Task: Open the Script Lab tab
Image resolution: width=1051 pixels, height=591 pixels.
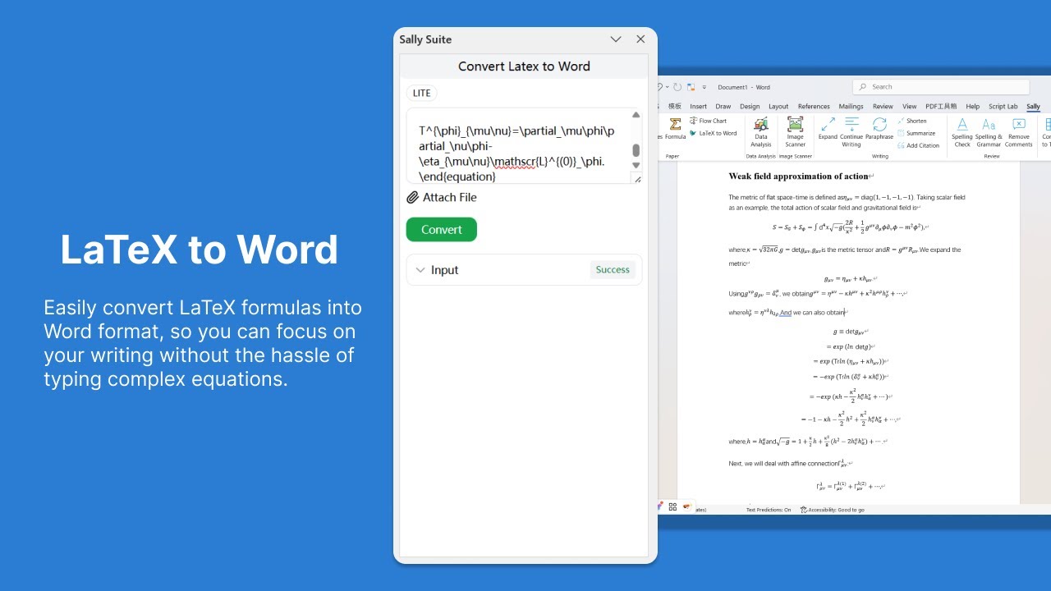Action: (x=1003, y=107)
